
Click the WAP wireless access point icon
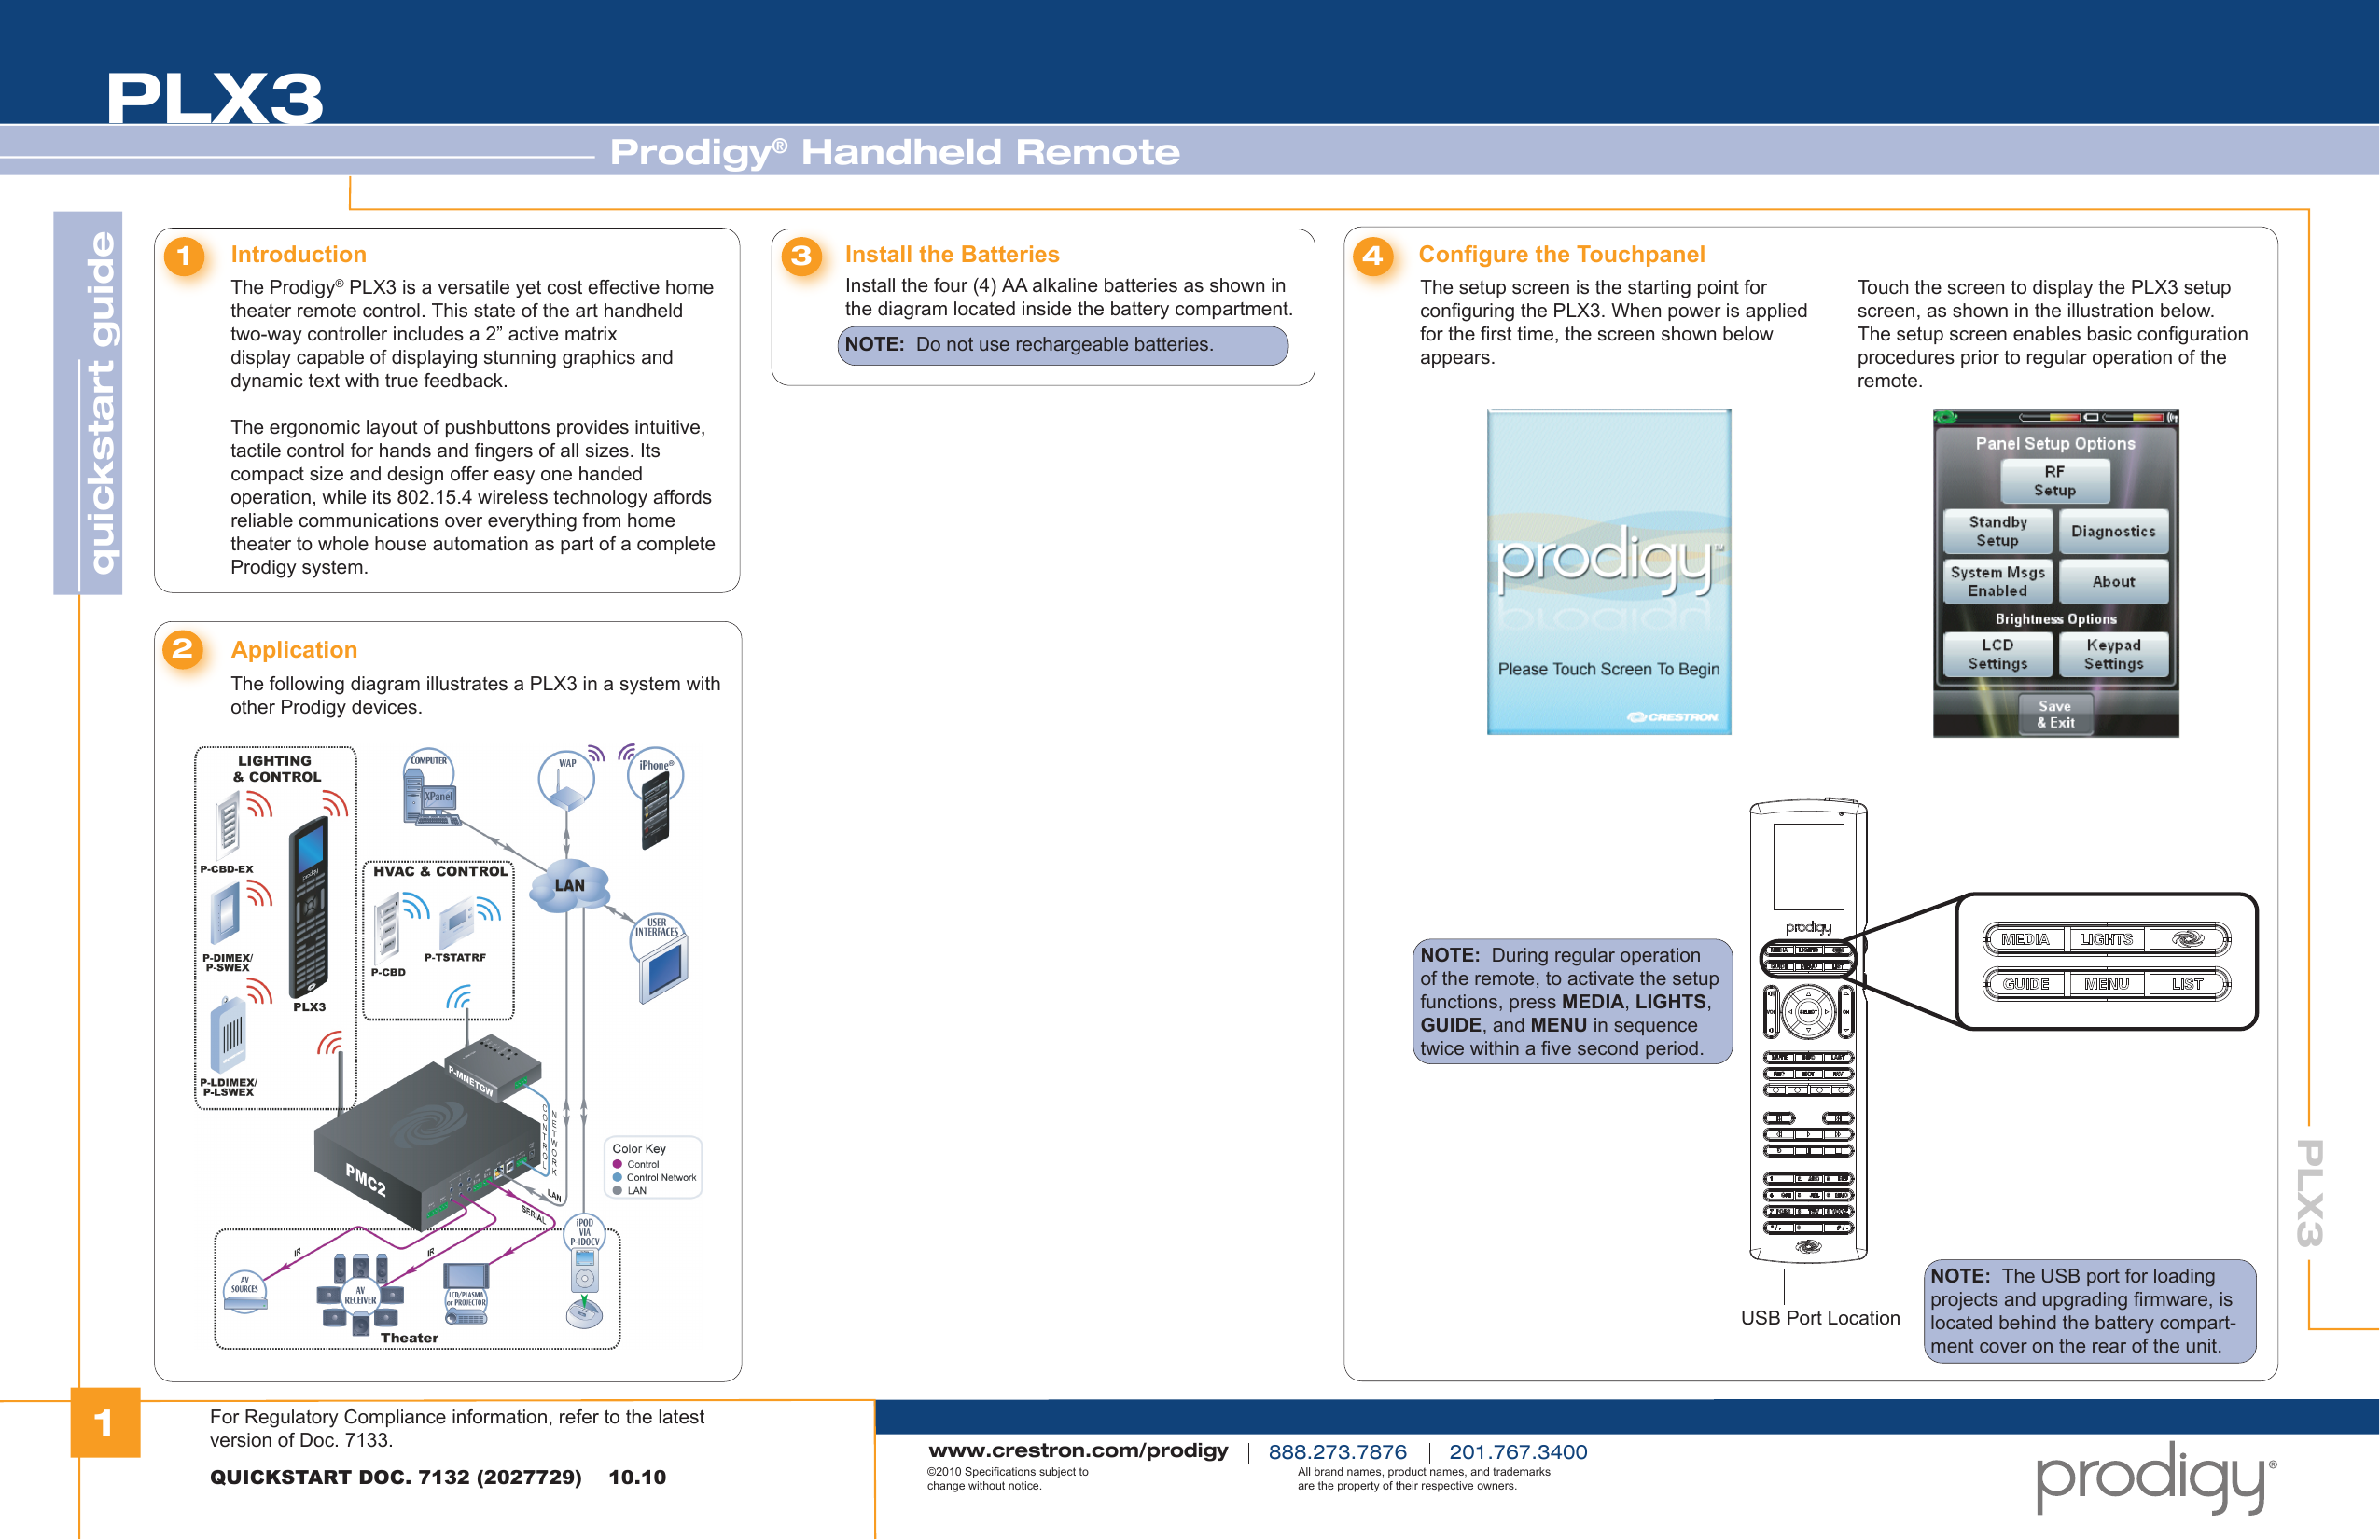point(567,781)
